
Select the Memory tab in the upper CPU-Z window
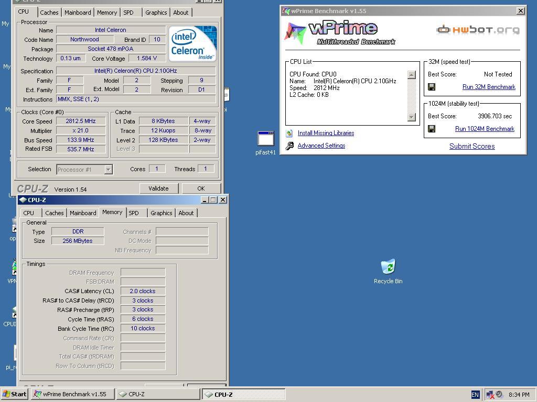click(107, 13)
